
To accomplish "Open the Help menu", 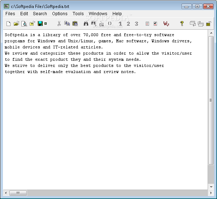I will [x=117, y=14].
